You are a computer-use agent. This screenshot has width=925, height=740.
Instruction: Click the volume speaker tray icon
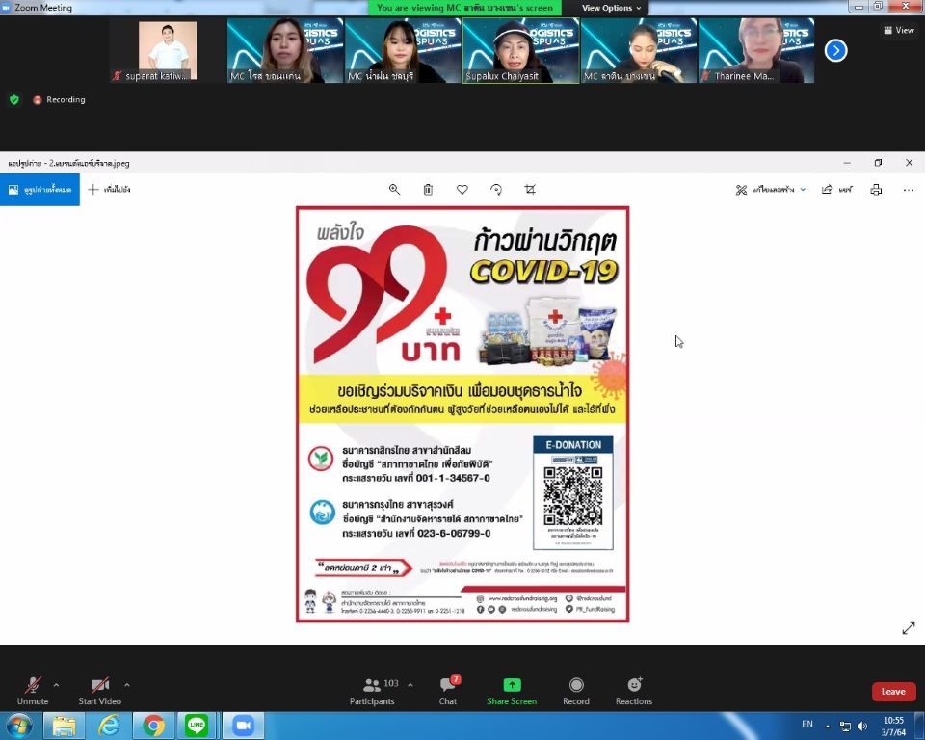click(x=861, y=726)
